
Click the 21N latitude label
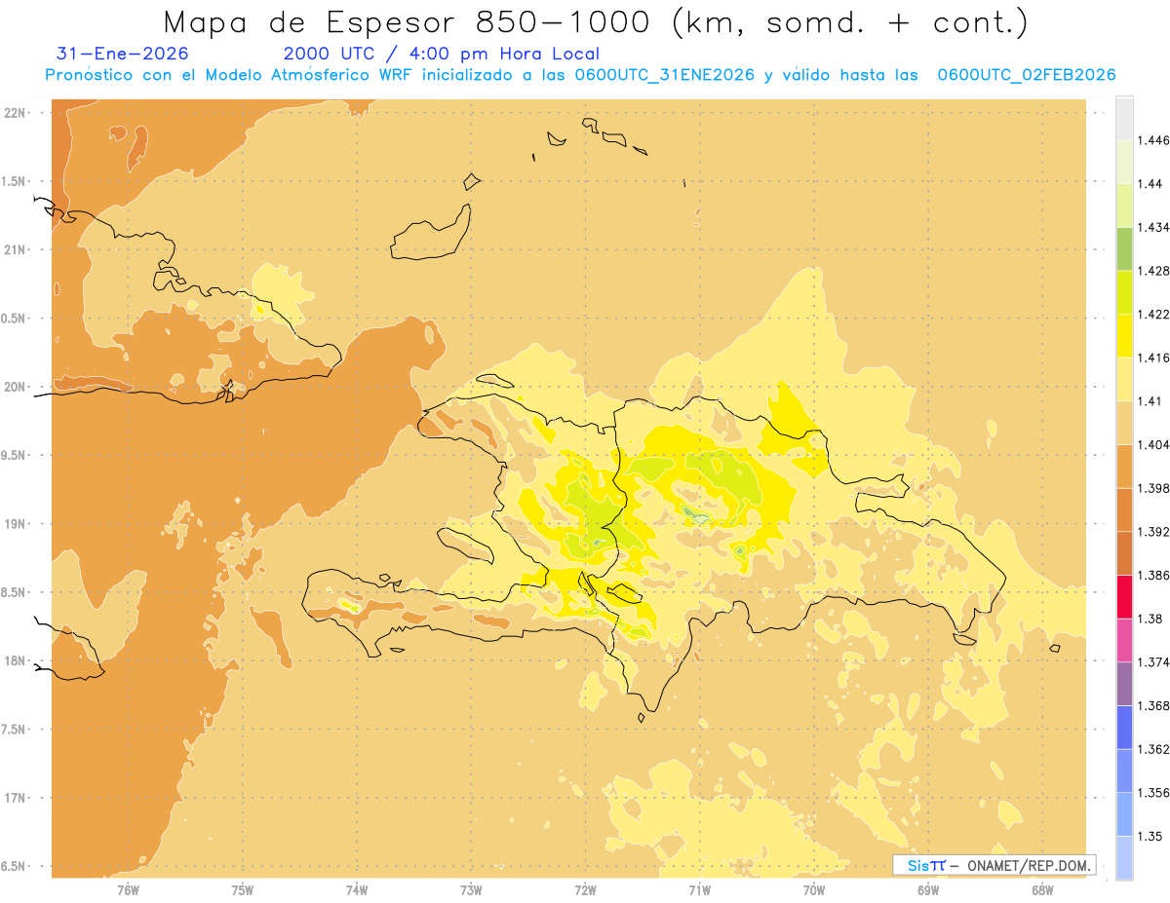(15, 249)
